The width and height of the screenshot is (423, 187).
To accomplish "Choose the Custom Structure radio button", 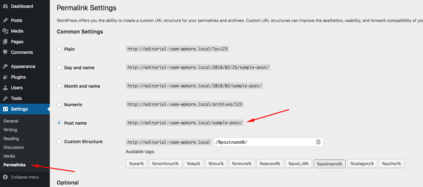I will pyautogui.click(x=59, y=141).
